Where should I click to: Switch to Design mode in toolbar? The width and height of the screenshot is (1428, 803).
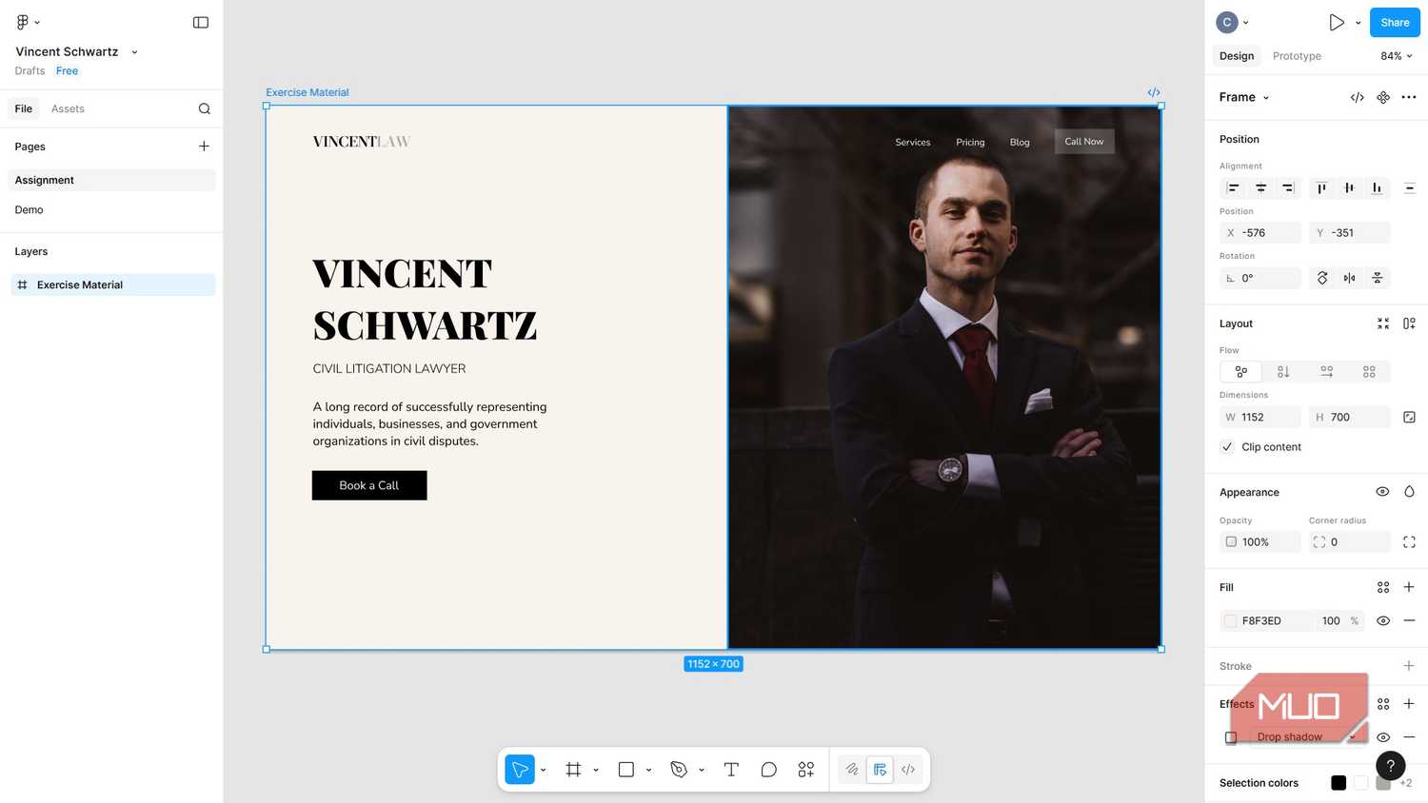point(880,770)
